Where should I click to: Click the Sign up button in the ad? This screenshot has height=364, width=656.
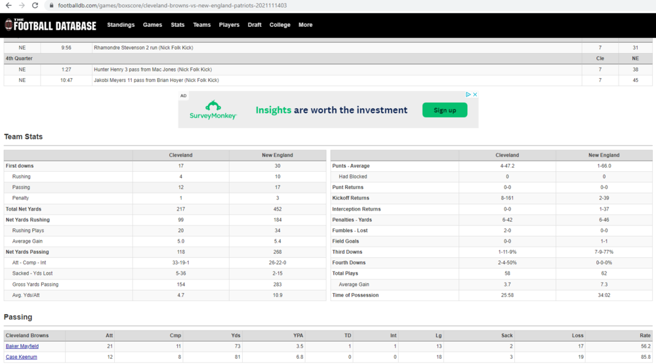click(445, 110)
